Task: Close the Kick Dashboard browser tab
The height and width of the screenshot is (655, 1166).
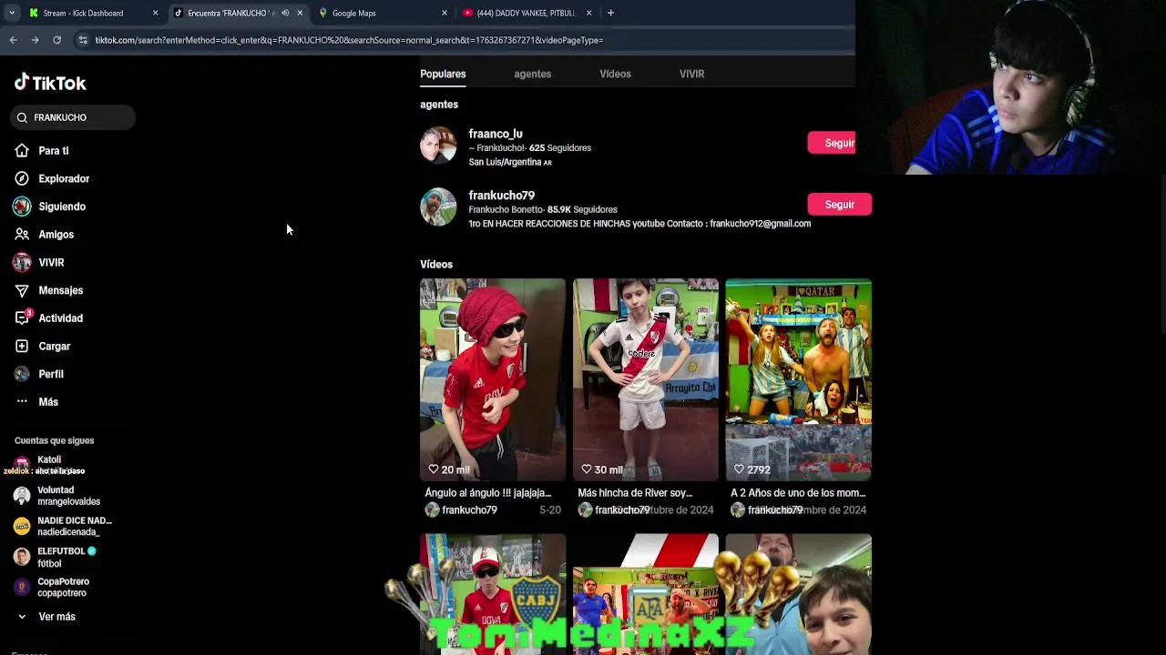Action: pos(155,13)
